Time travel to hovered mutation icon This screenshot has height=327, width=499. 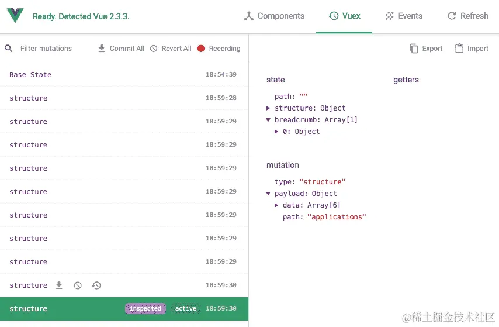96,285
